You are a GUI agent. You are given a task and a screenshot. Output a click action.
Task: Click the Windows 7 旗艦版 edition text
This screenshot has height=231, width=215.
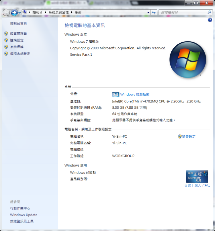(x=84, y=42)
